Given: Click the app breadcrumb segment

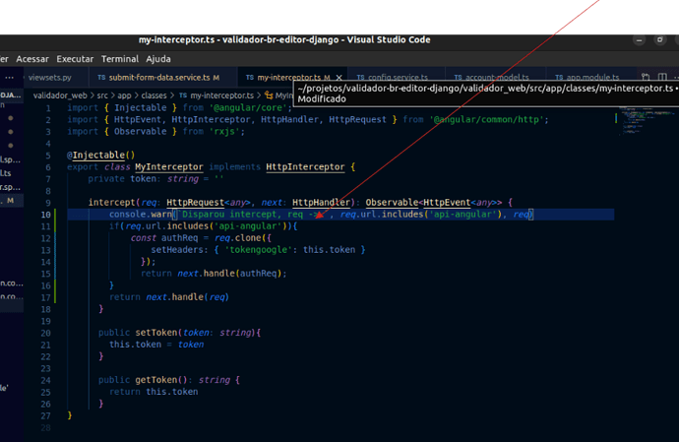Looking at the screenshot, I should [124, 95].
